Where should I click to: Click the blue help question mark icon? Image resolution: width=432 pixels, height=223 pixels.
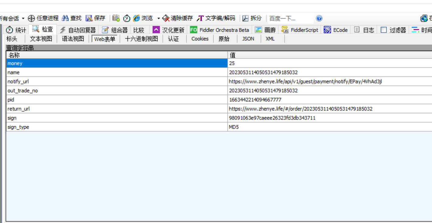coord(319,19)
